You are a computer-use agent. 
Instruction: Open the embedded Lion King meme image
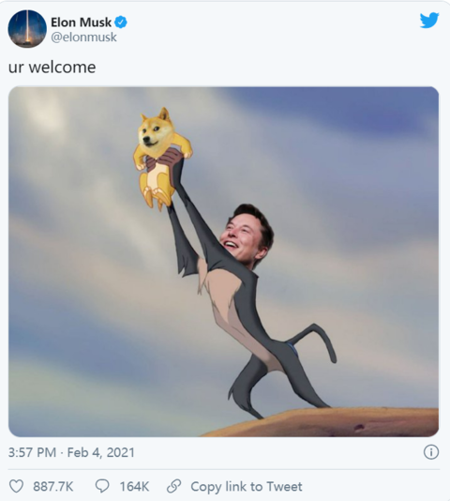click(223, 262)
